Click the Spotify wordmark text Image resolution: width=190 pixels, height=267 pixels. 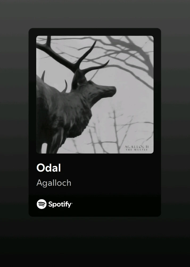[60, 204]
